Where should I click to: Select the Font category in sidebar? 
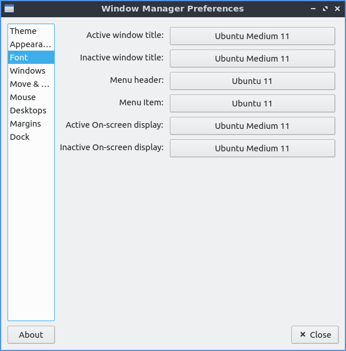(18, 58)
